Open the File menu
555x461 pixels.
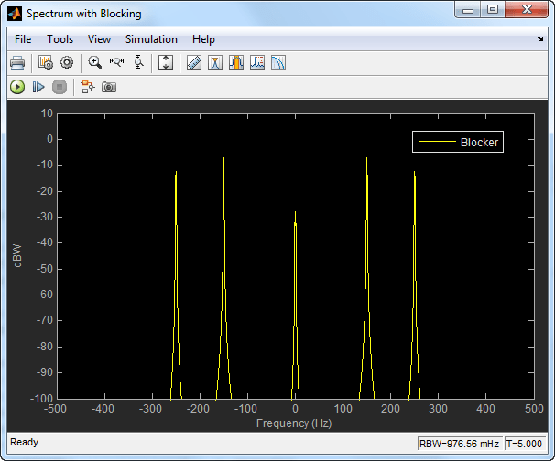point(23,39)
